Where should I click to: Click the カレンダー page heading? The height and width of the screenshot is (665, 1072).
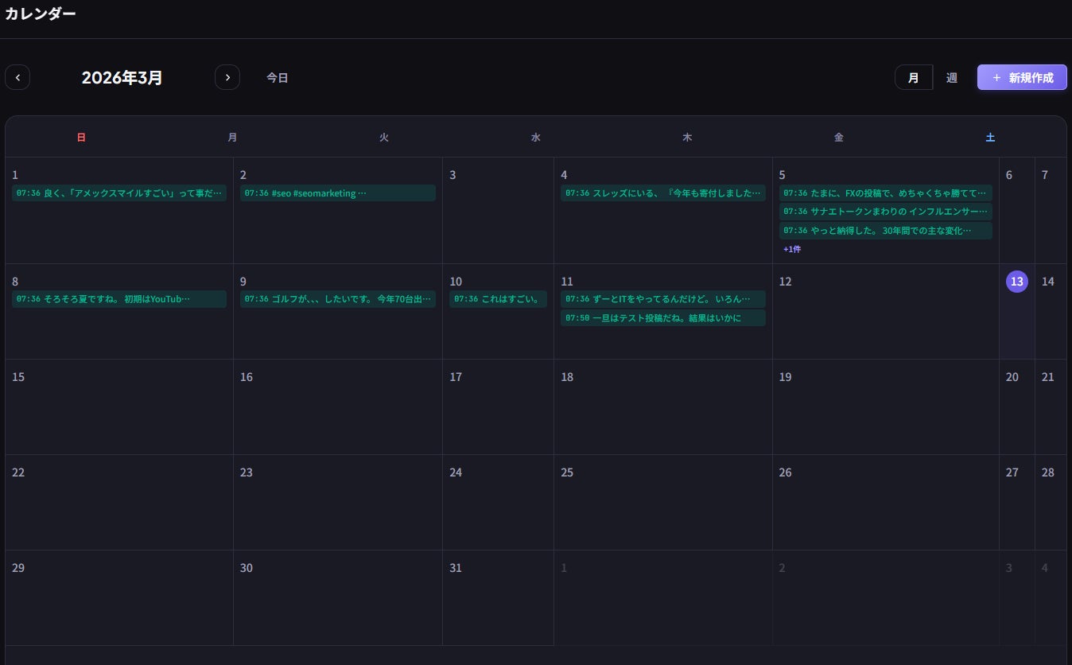(x=41, y=14)
